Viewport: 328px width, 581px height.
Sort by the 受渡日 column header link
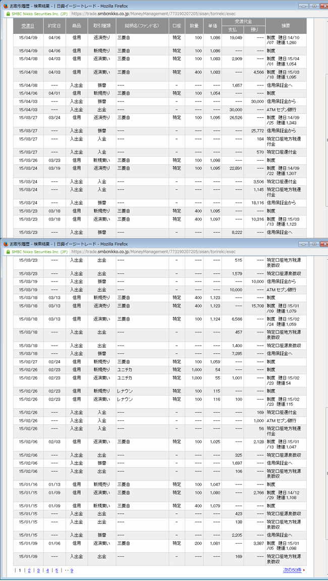point(28,26)
